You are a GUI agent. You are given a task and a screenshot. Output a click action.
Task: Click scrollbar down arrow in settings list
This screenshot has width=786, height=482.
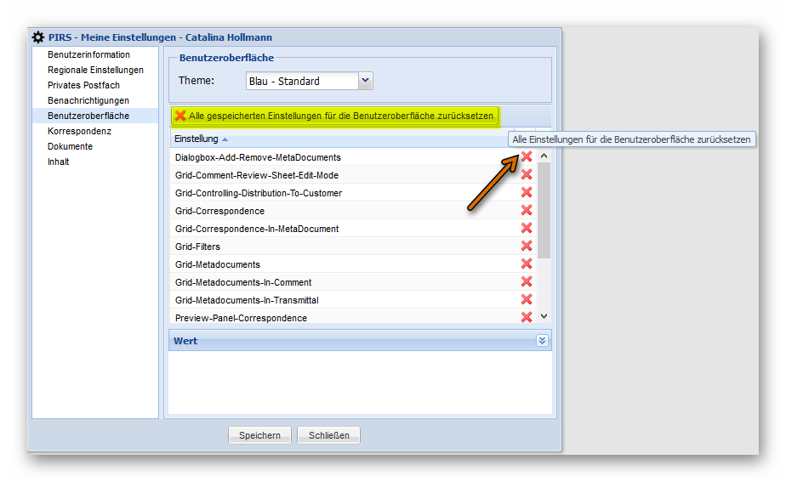(544, 316)
